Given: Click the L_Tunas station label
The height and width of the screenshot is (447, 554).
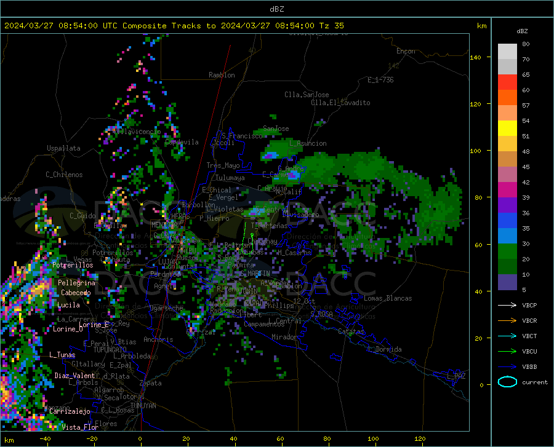Looking at the screenshot, I should coord(62,355).
